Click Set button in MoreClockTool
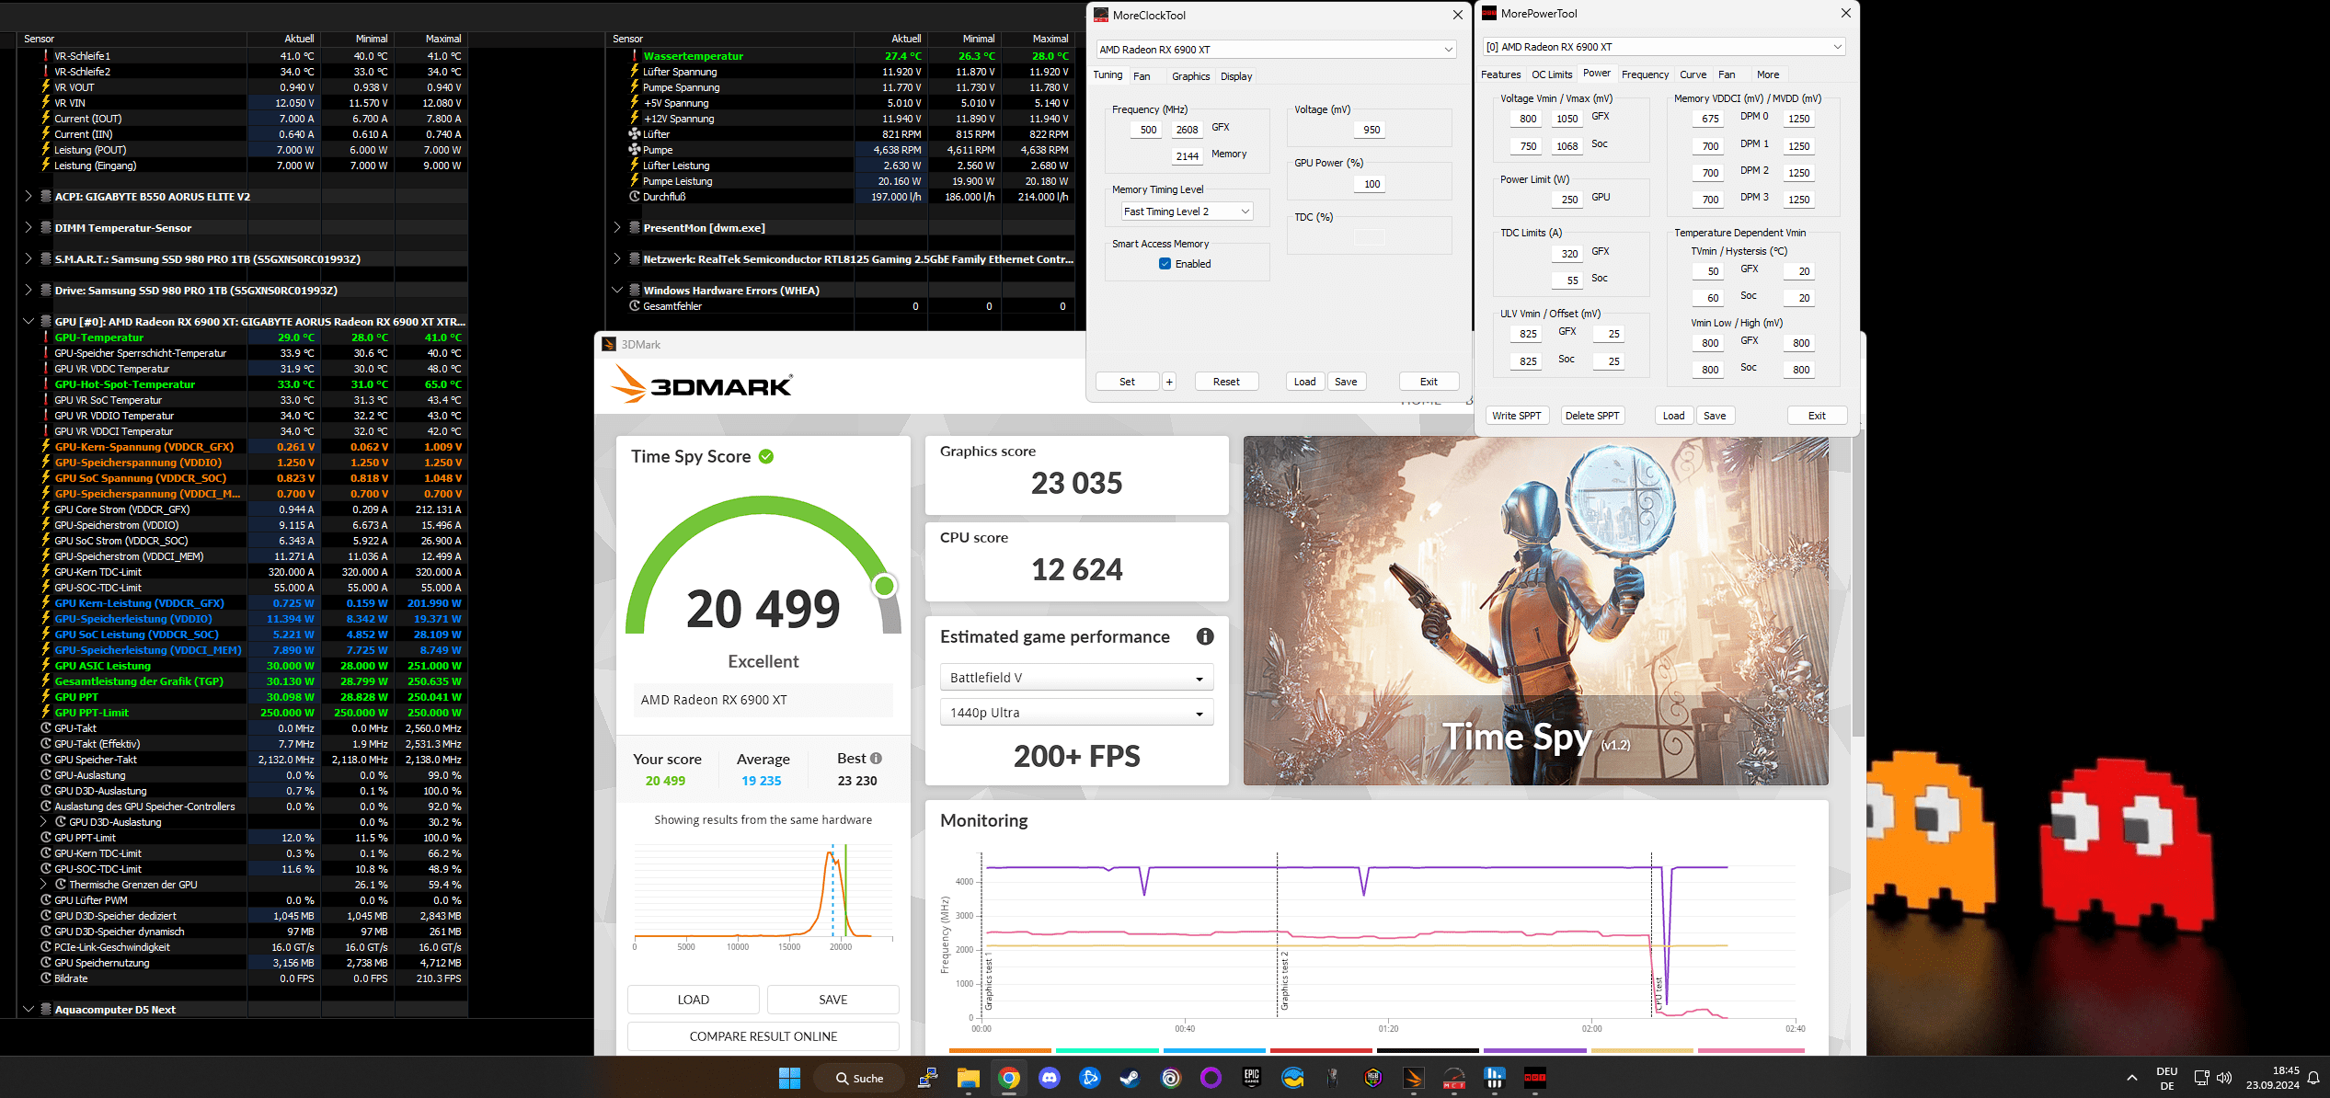The height and width of the screenshot is (1098, 2330). point(1127,382)
